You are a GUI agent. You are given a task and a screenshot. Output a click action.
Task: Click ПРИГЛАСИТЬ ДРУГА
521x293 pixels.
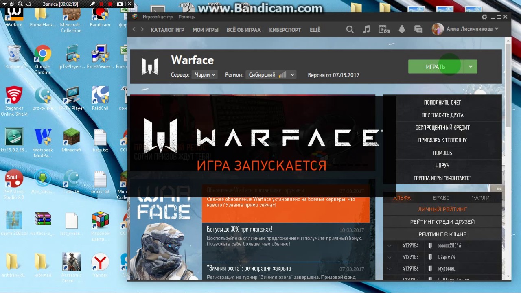coord(442,115)
